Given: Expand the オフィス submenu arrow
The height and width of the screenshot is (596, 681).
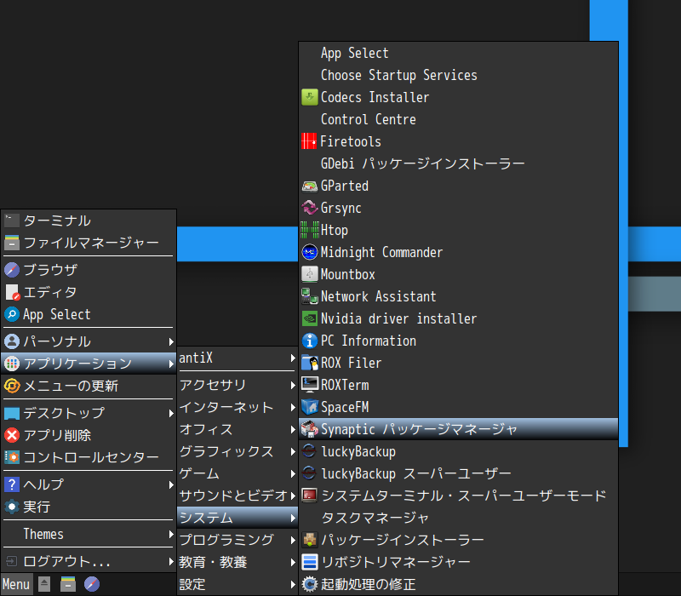Looking at the screenshot, I should [293, 430].
